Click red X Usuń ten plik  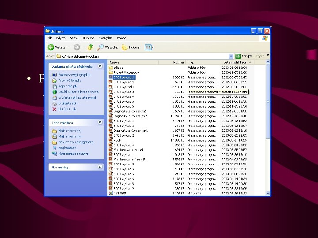tap(64, 109)
